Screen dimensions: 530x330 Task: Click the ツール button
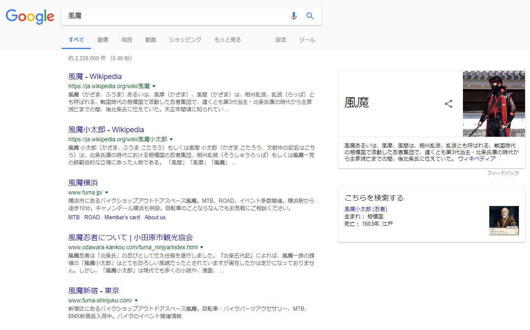pos(307,40)
